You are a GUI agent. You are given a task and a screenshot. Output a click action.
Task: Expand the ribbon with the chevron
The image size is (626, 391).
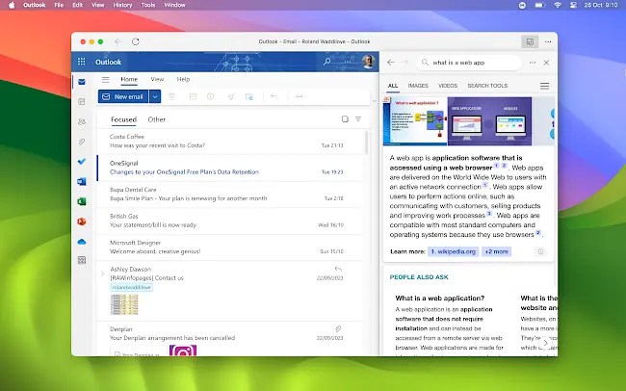click(x=374, y=101)
